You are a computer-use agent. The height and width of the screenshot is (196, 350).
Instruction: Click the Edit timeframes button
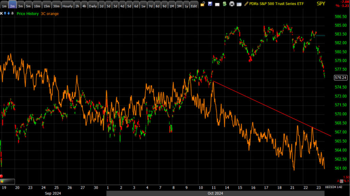click(194, 4)
